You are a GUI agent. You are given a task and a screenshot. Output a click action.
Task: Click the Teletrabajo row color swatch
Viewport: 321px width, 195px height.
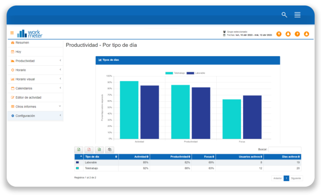78,168
